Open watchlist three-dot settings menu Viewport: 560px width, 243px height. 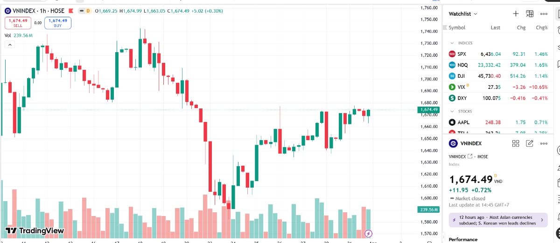[544, 14]
